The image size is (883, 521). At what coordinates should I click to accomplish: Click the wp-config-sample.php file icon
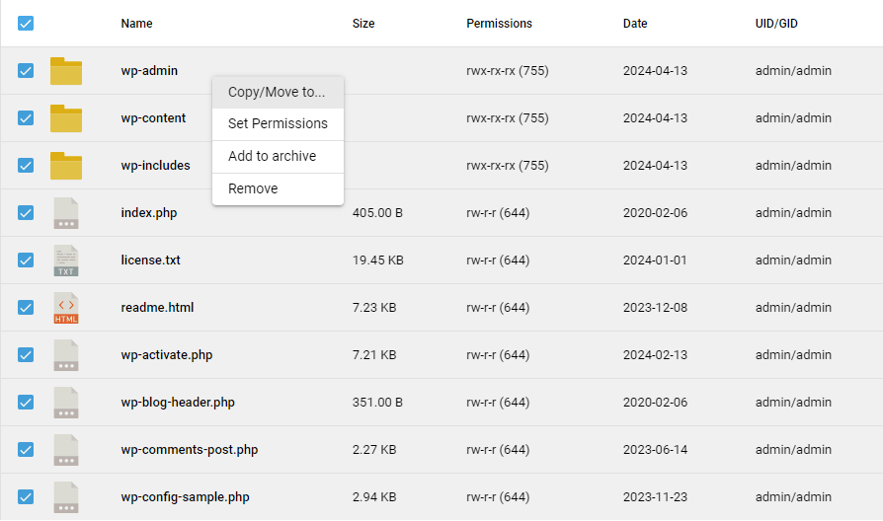(66, 496)
